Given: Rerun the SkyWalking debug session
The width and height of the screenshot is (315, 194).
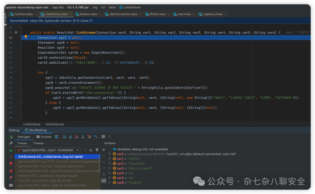Looking at the screenshot, I should tap(11, 137).
